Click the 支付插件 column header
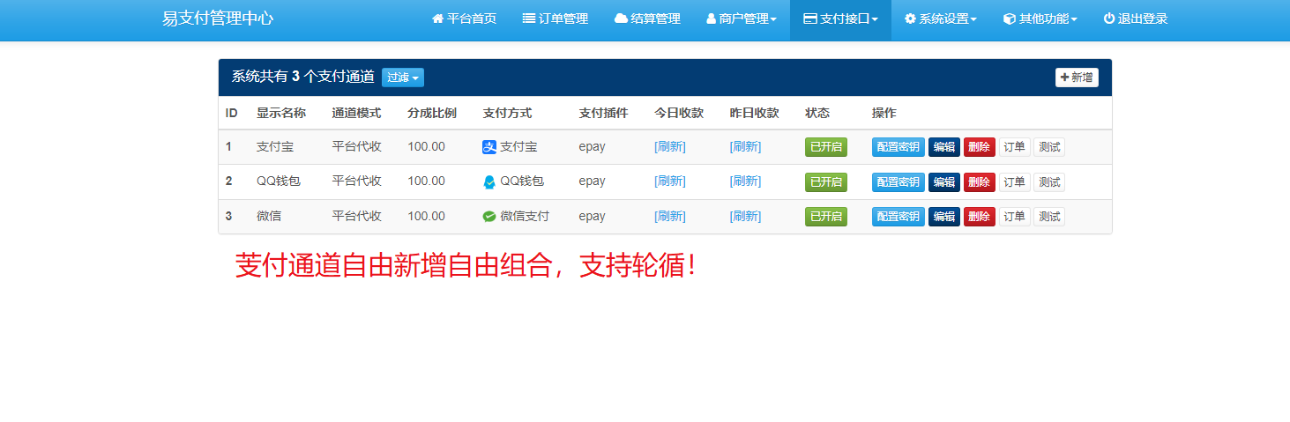Viewport: 1290px width, 422px height. [604, 113]
